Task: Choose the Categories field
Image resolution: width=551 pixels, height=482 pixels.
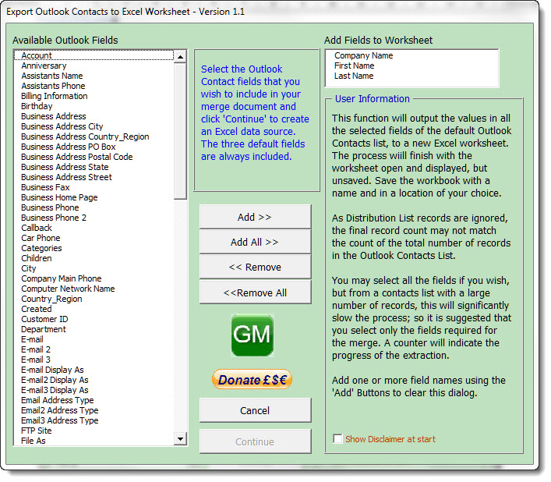Action: tap(94, 248)
